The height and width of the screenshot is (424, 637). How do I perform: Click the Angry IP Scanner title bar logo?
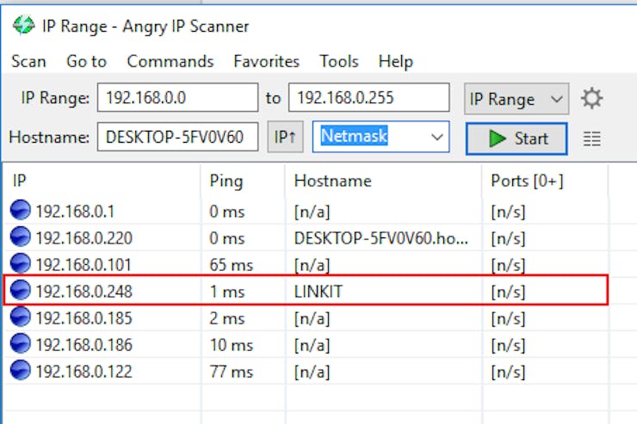click(x=23, y=26)
